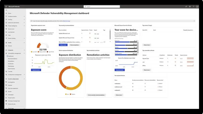The width and height of the screenshot is (203, 114).
Task: Click the recommendations list scrollbar
Action: pos(110,35)
